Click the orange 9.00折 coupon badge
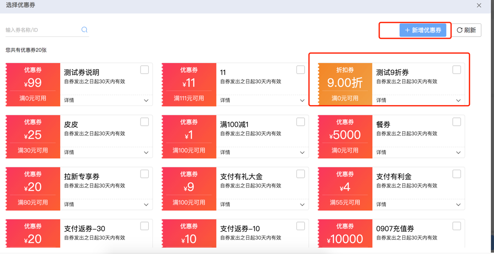Screen dimensions: 494x254 345,84
